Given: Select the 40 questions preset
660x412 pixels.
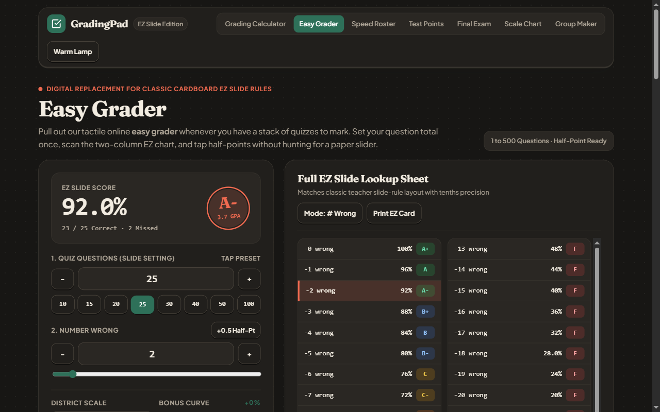Looking at the screenshot, I should [195, 304].
